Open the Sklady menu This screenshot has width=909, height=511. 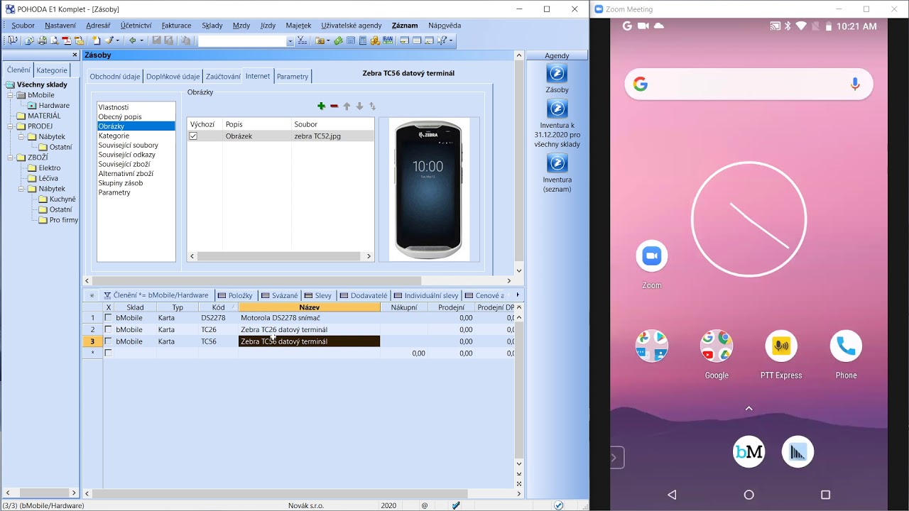[212, 26]
